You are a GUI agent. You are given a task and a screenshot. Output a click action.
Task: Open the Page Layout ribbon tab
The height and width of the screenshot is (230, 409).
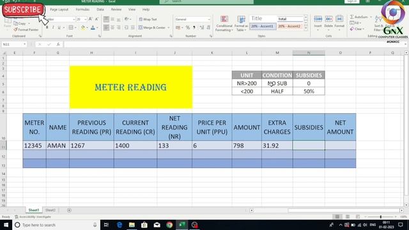[59, 10]
